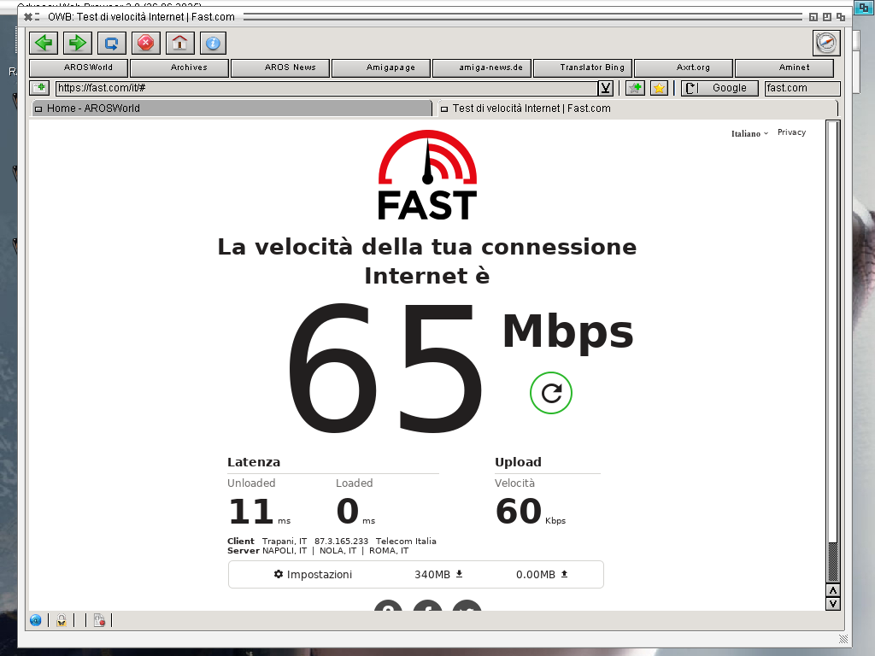Click the blue globe status bar icon
This screenshot has width=875, height=656.
pos(36,620)
